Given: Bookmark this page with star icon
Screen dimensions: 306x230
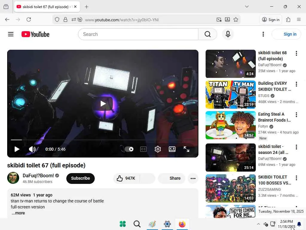Looking at the screenshot, I should coord(236,19).
